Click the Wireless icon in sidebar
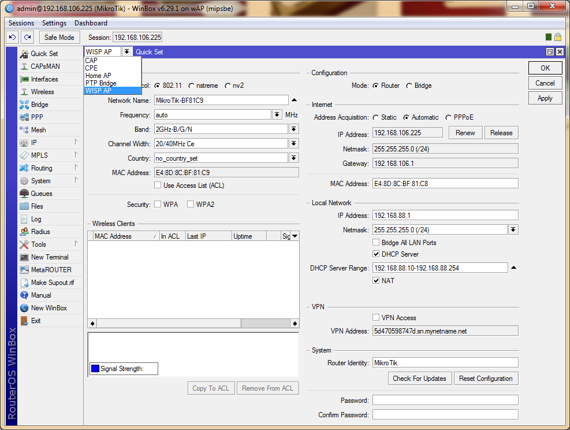 tap(24, 92)
